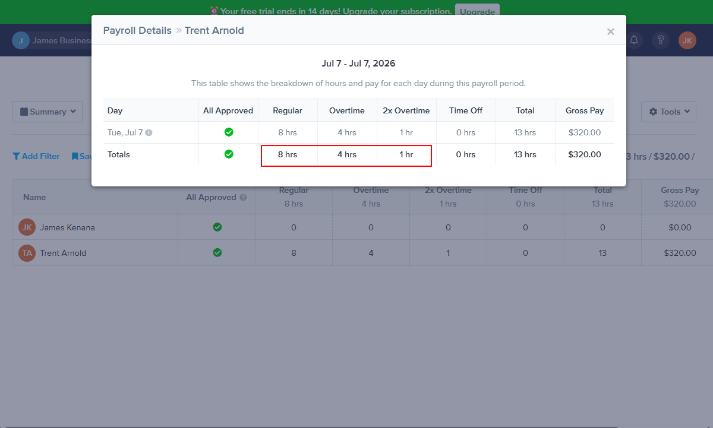Click the green approved checkmark in the Tue, Jul 7 row
Screen dimensions: 713x428
point(229,132)
